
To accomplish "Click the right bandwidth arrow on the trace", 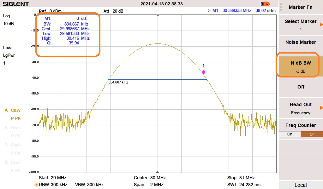I will pos(206,79).
